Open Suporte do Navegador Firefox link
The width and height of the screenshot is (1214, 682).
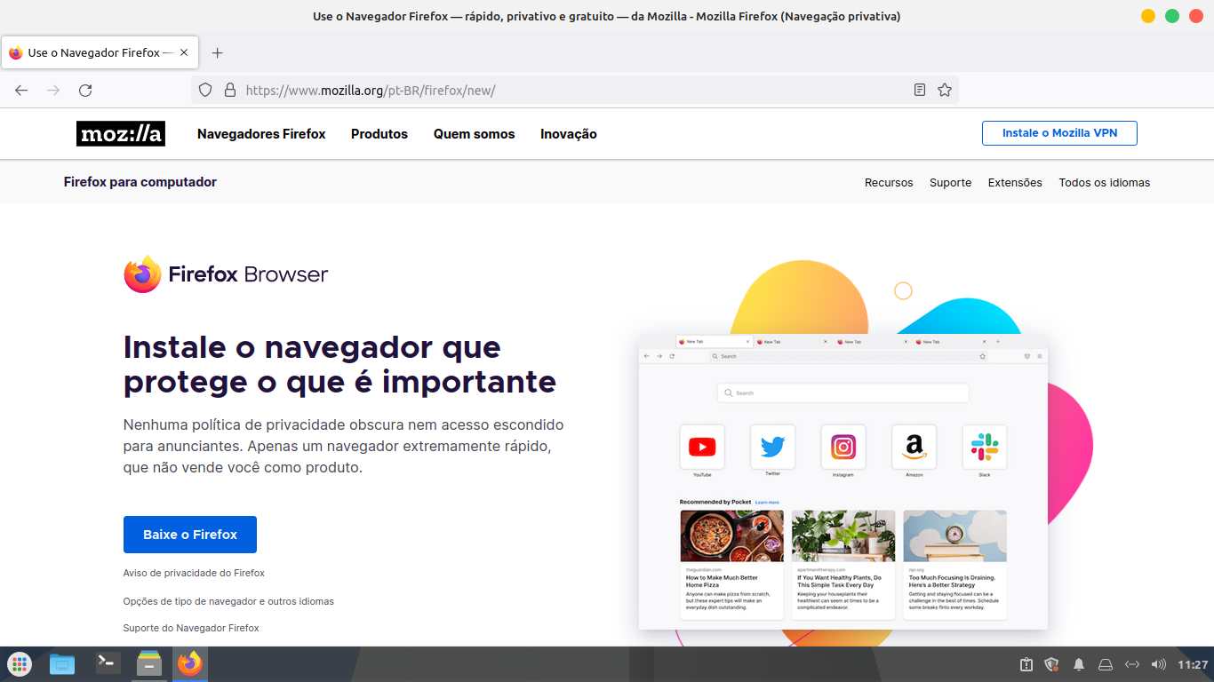pyautogui.click(x=191, y=628)
